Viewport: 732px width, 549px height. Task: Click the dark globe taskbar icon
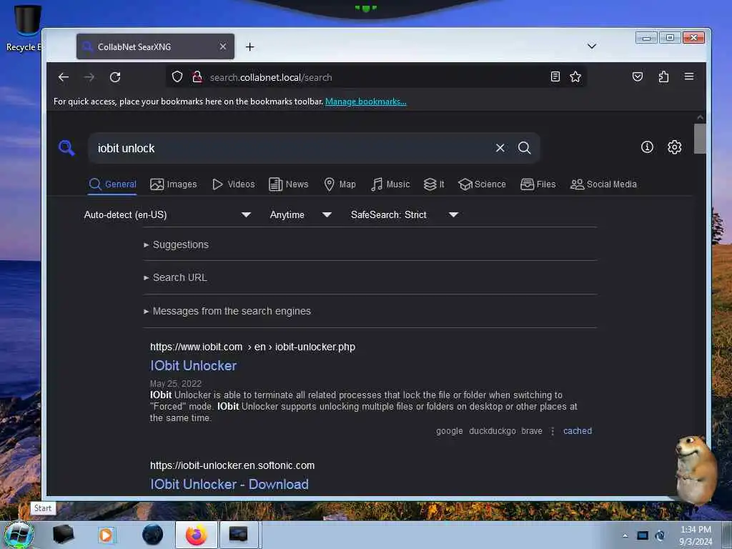(x=152, y=535)
